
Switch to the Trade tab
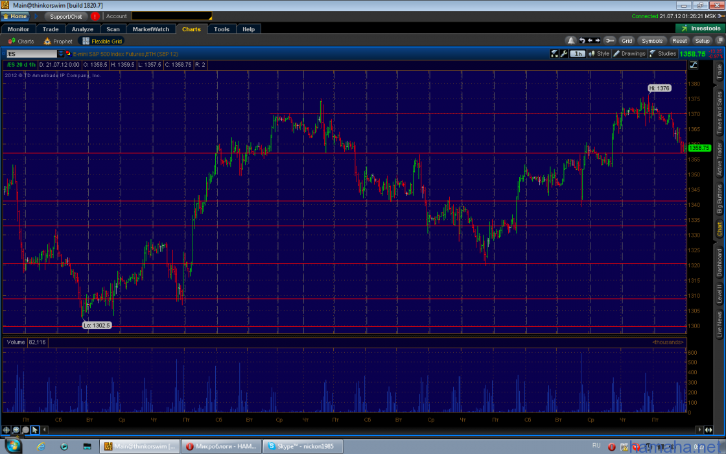(x=51, y=29)
